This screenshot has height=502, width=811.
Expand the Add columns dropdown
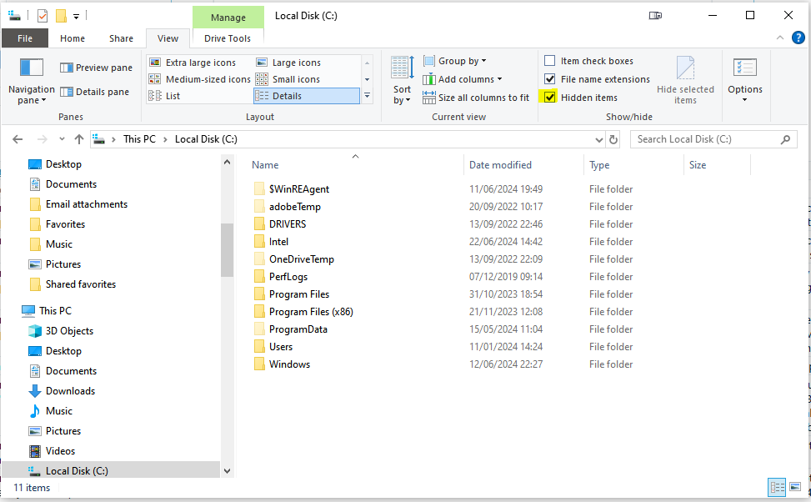[x=463, y=78]
